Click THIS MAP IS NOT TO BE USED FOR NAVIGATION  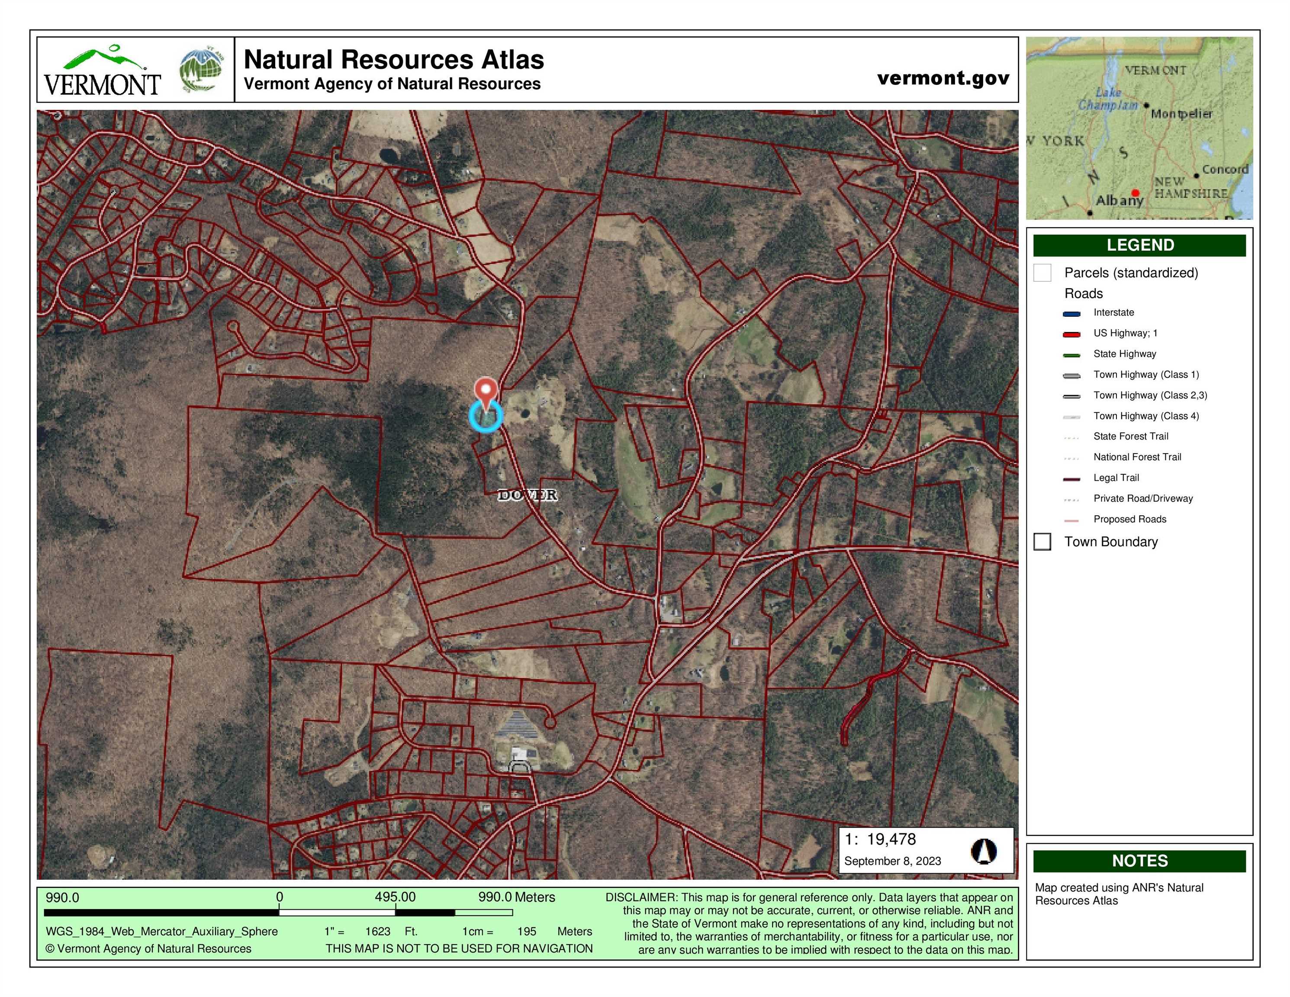pos(459,949)
